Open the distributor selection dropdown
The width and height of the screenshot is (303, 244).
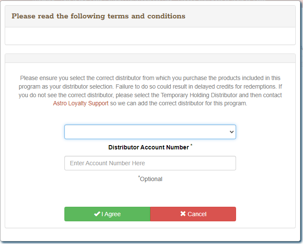150,132
